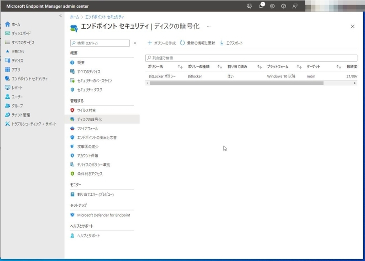Click the scrollbar left arrow

147,83
